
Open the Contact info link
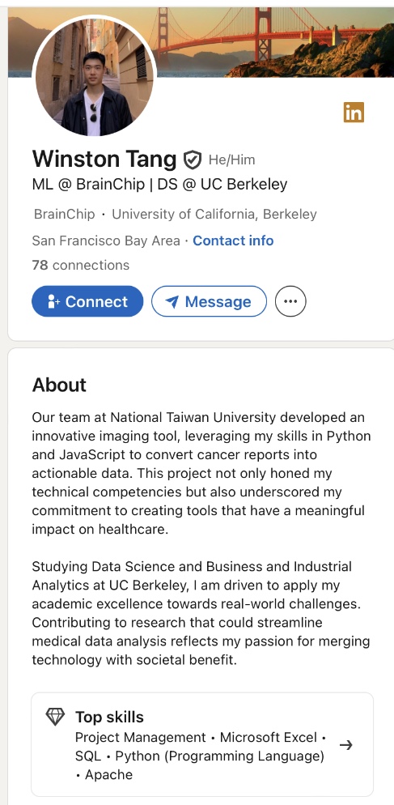(x=233, y=241)
